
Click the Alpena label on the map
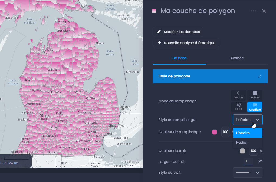click(x=100, y=43)
